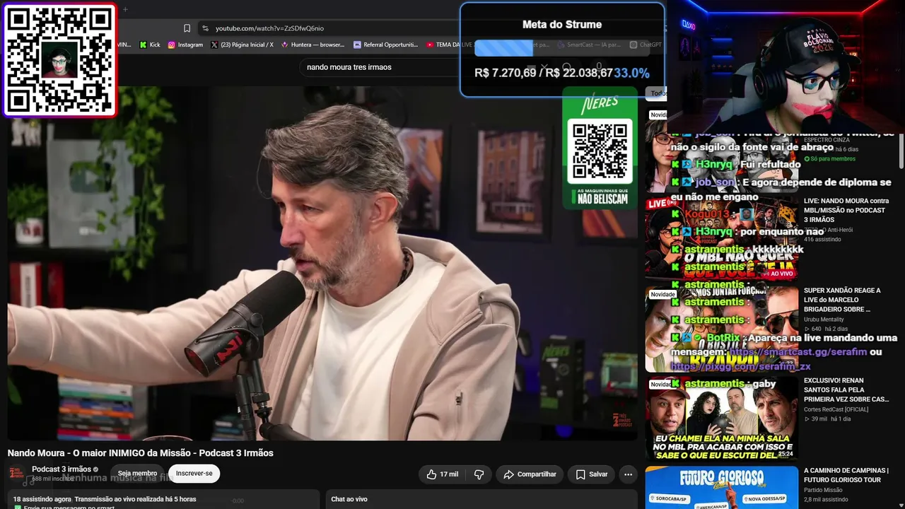
Task: Like the video with thumbs-up icon
Action: pos(443,474)
